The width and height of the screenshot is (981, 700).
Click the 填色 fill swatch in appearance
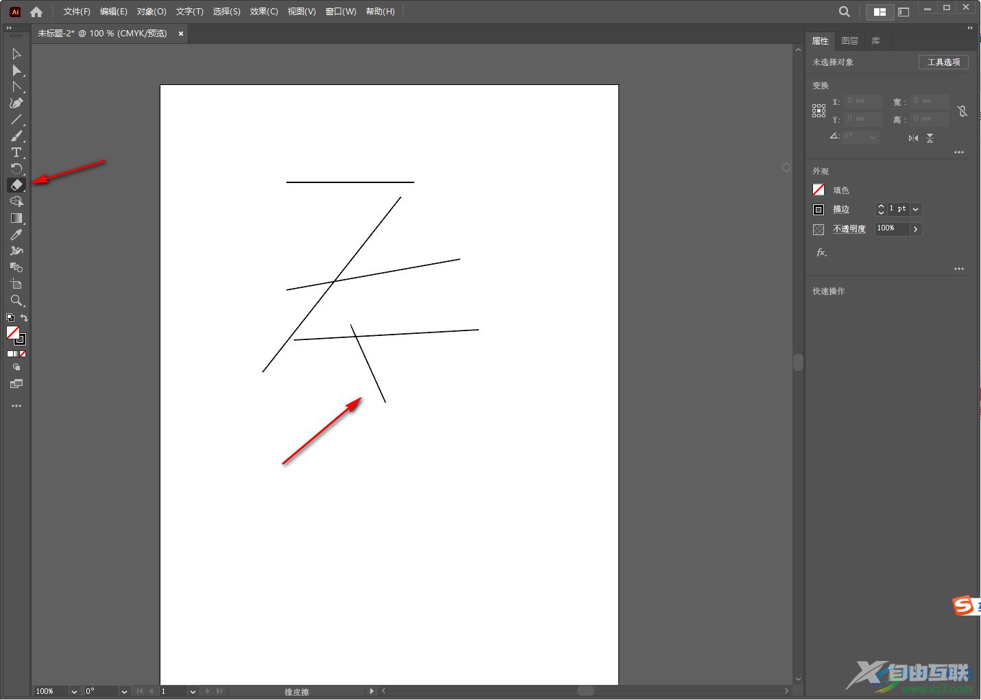pyautogui.click(x=819, y=190)
